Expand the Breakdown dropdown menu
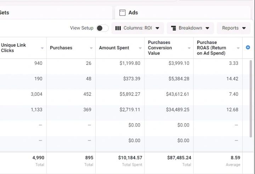255x174 pixels. (x=190, y=28)
